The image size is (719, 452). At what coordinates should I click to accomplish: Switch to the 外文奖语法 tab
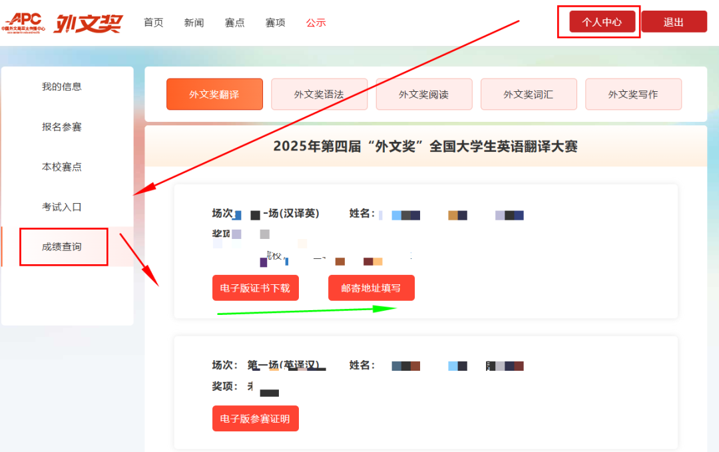(319, 95)
